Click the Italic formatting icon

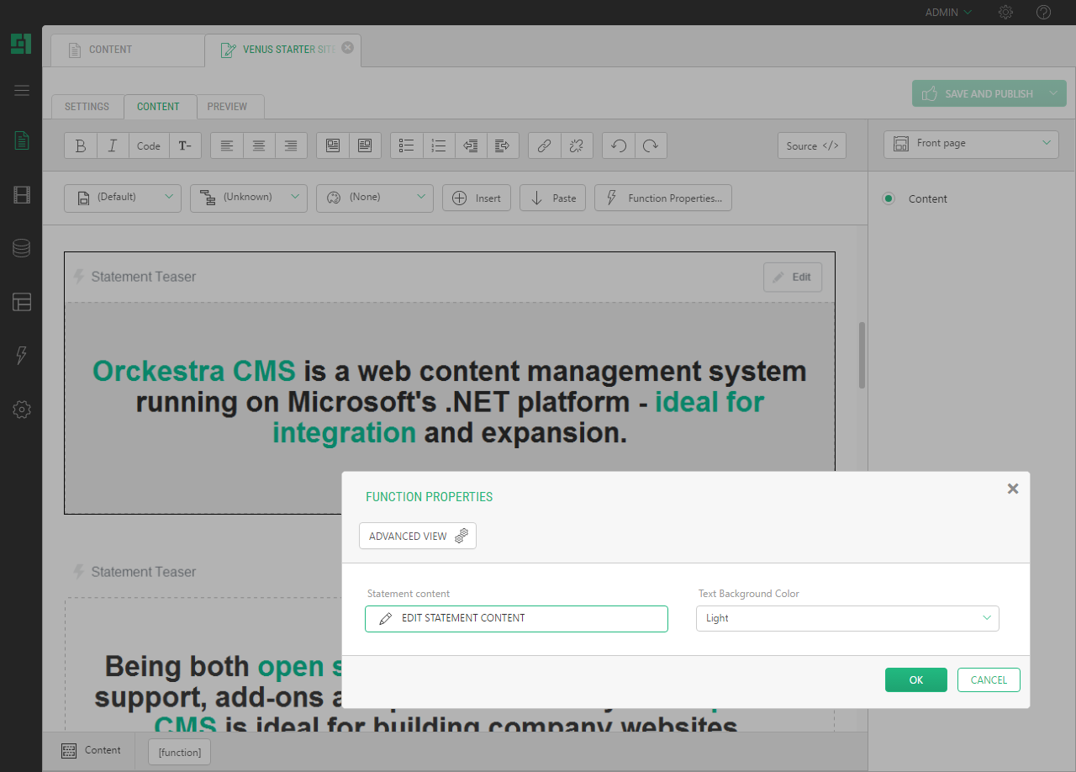[113, 145]
